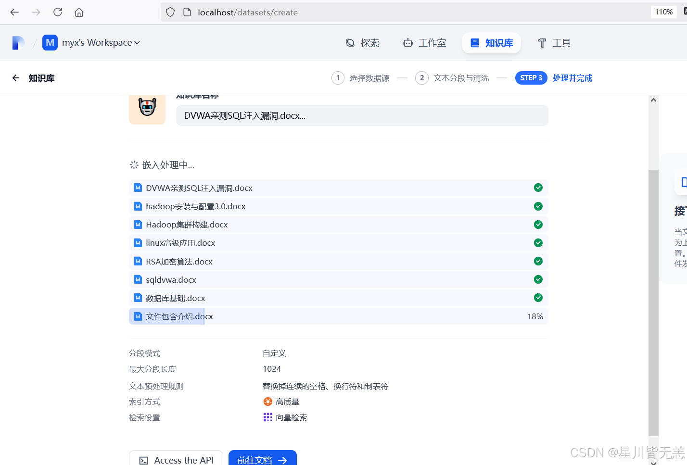This screenshot has height=465, width=687.
Task: Click file icon of 数据库基础.docx
Action: click(x=138, y=298)
